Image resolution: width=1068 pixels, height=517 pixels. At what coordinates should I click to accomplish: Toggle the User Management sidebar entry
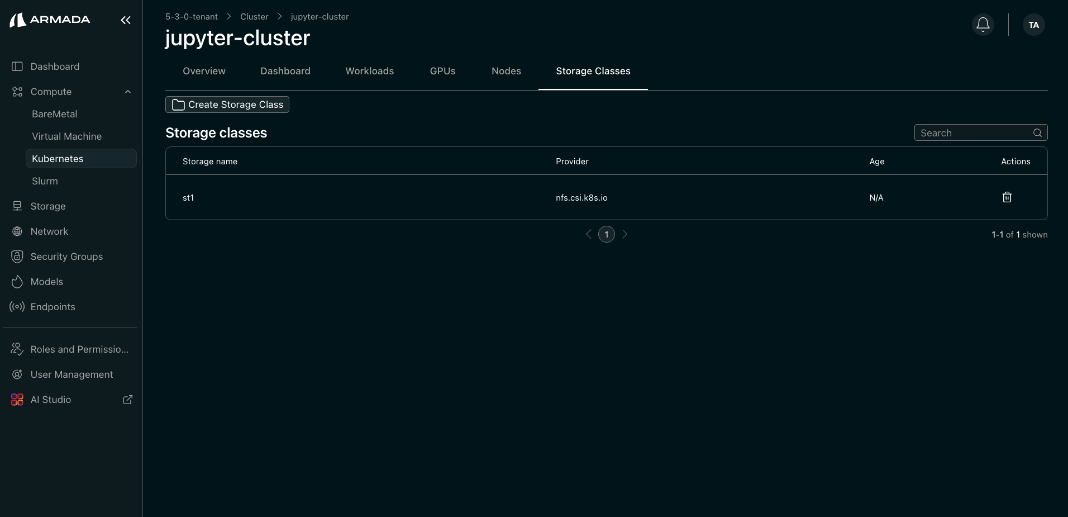72,374
